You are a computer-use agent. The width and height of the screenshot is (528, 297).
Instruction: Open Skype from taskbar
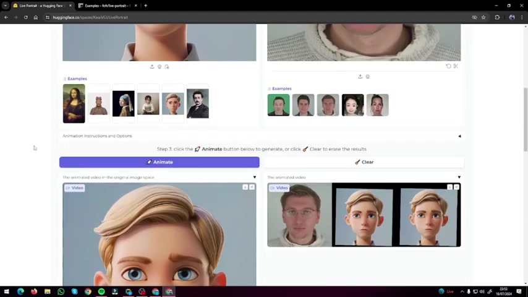click(74, 291)
